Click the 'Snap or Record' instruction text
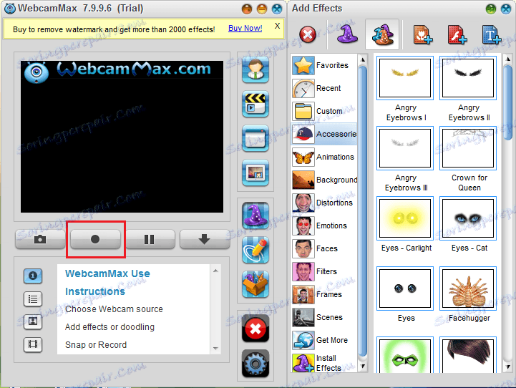 tap(96, 345)
